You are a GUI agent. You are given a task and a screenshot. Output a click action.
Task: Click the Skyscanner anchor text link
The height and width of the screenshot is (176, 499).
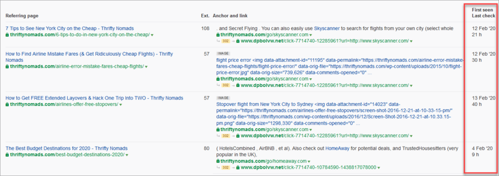coord(327,28)
